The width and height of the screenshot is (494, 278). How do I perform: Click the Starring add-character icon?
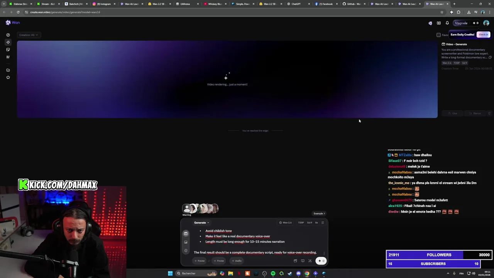click(187, 209)
